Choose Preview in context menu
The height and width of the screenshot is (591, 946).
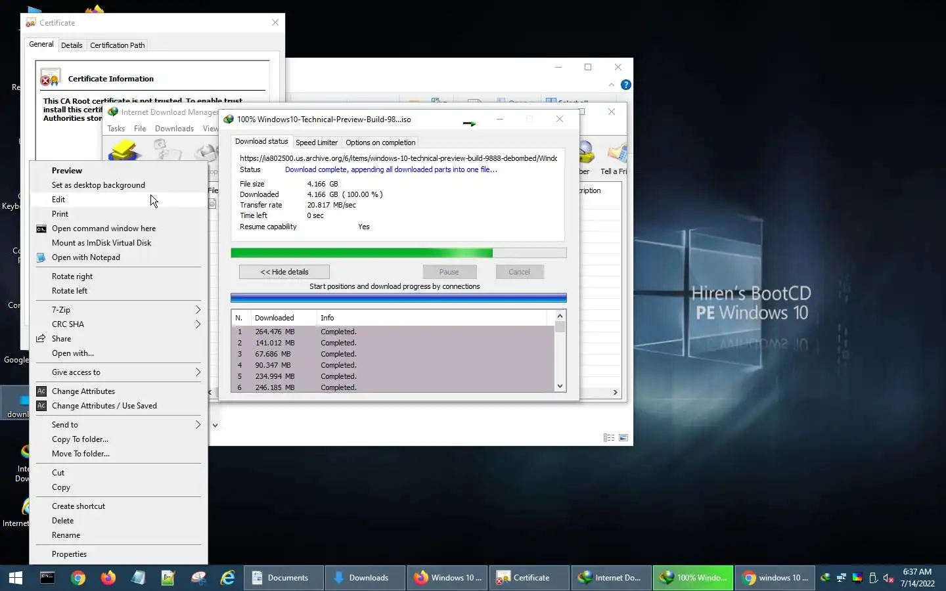tap(119, 171)
